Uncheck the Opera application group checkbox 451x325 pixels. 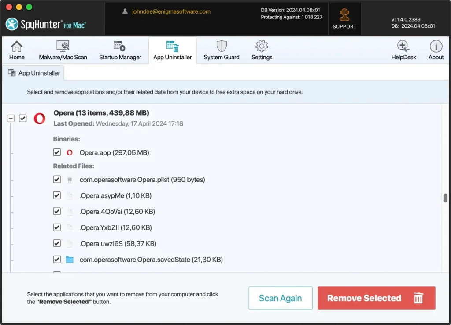coord(23,118)
